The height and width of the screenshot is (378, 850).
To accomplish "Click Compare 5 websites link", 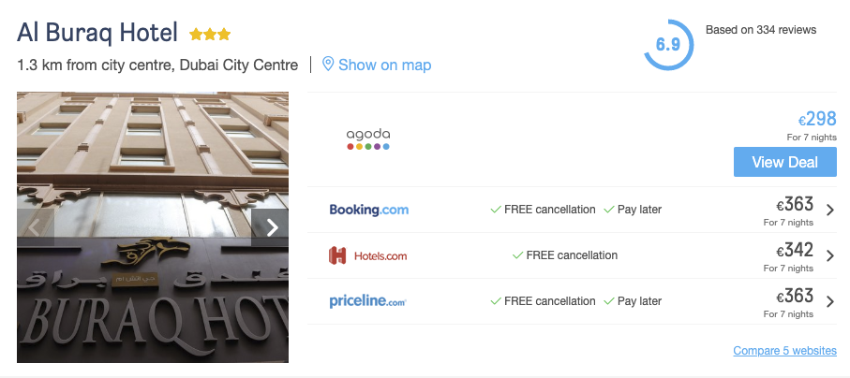I will [x=784, y=351].
